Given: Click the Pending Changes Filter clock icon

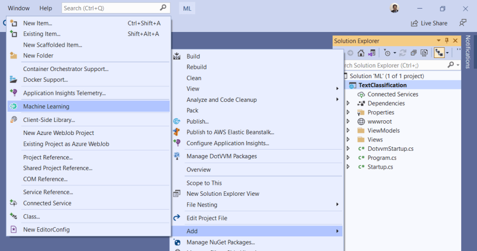Looking at the screenshot, I should click(387, 53).
